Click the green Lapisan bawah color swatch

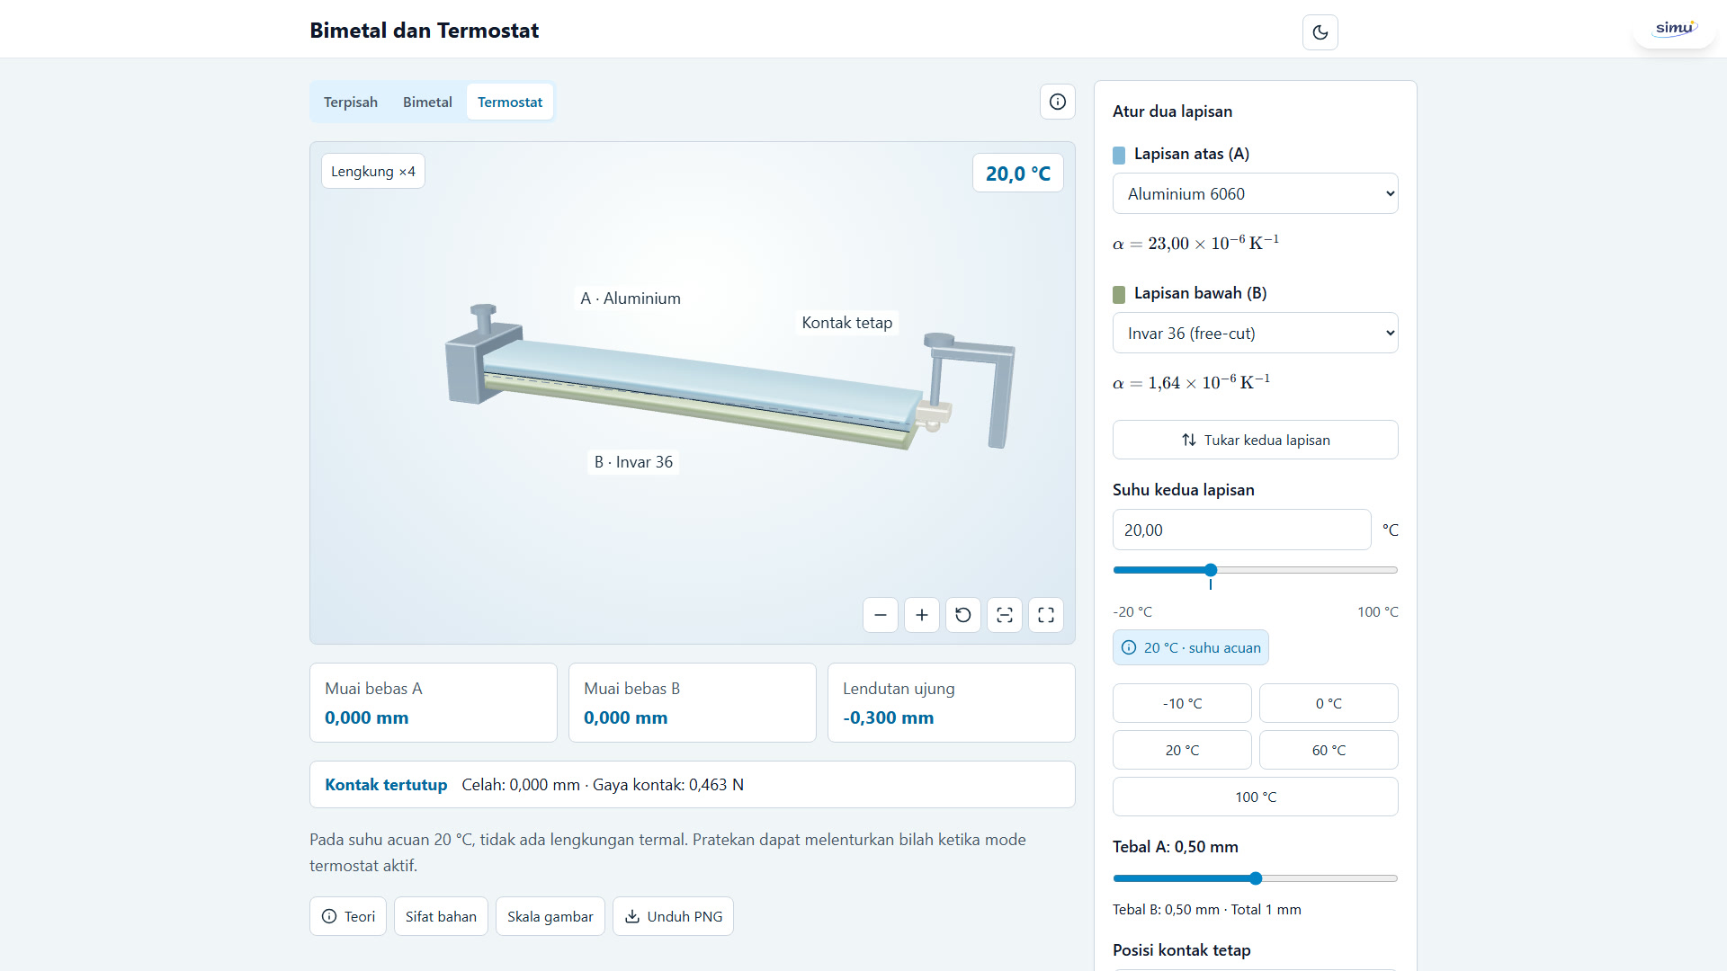point(1119,294)
